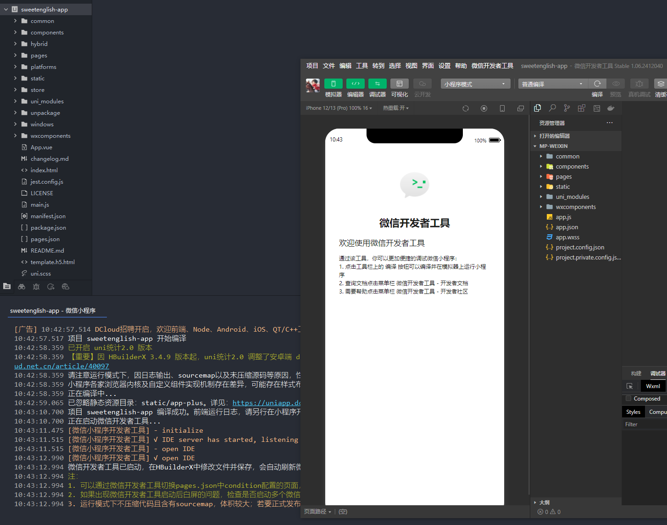This screenshot has height=525, width=667.
Task: Open the https://uniapp.dc link in console
Action: 267,403
